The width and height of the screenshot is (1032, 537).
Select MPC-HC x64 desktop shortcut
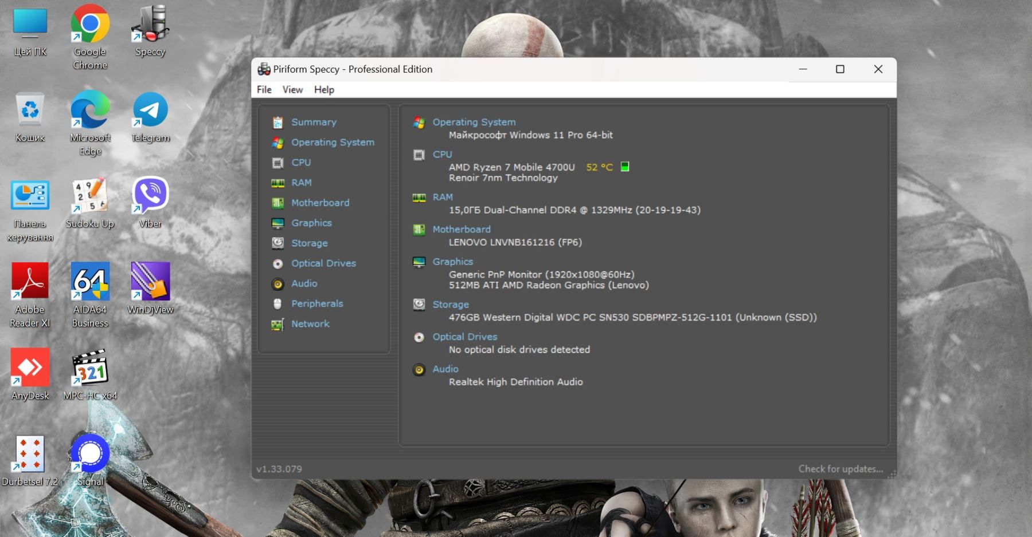coord(90,374)
